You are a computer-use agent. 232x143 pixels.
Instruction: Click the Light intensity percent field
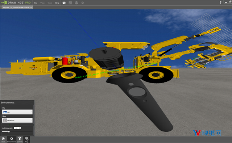pyautogui.click(x=17, y=128)
